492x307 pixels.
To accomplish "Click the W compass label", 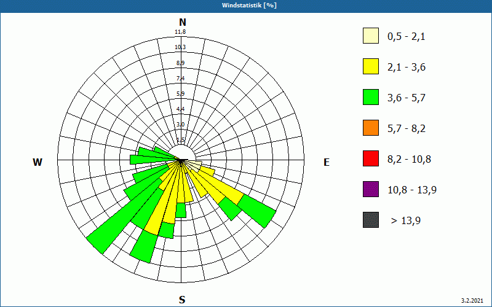I will [38, 162].
